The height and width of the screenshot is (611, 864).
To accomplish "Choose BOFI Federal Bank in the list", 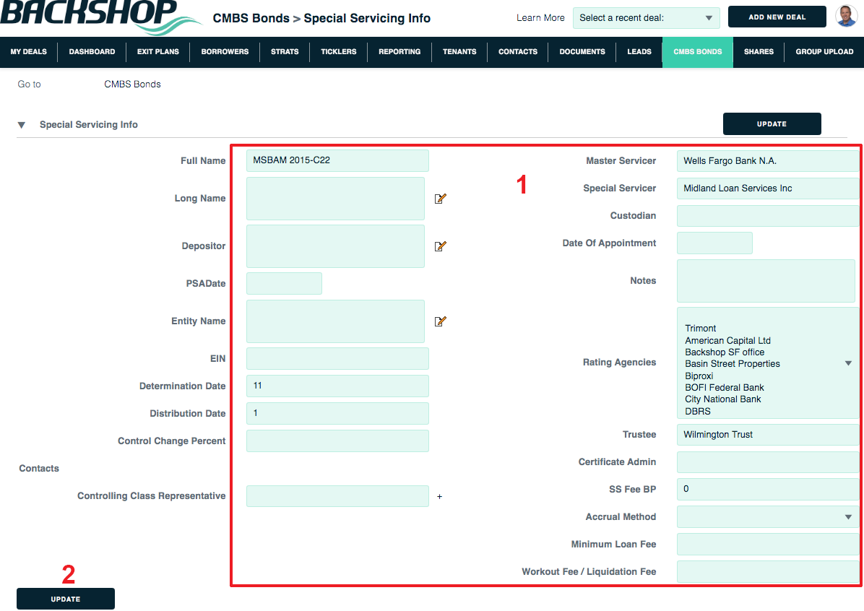I will click(725, 387).
